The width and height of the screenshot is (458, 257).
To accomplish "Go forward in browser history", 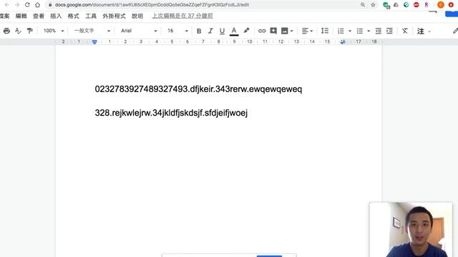I will tap(17, 5).
